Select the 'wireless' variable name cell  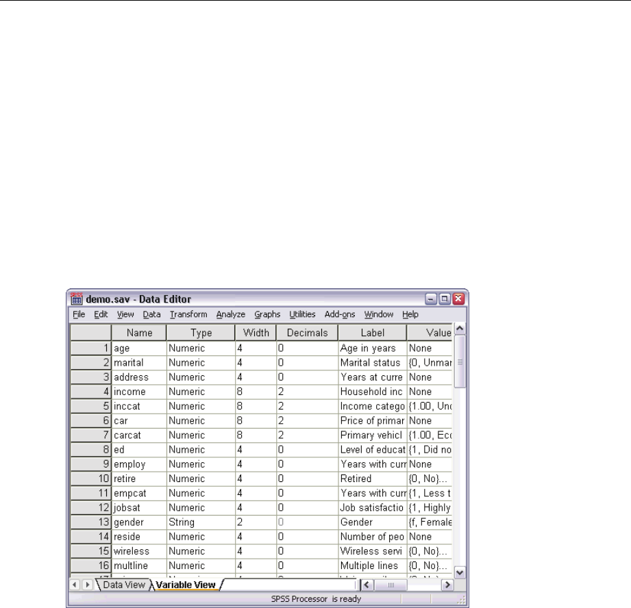click(139, 551)
